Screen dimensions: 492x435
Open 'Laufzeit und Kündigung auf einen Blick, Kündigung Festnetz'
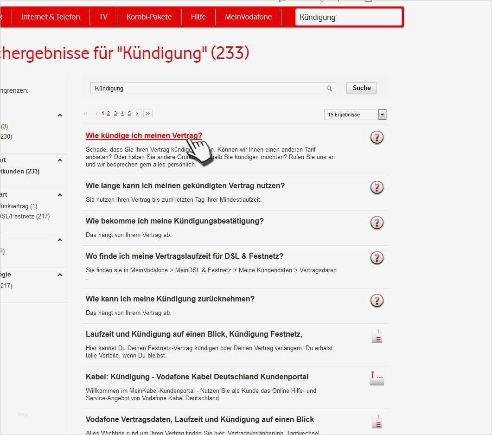pyautogui.click(x=194, y=334)
